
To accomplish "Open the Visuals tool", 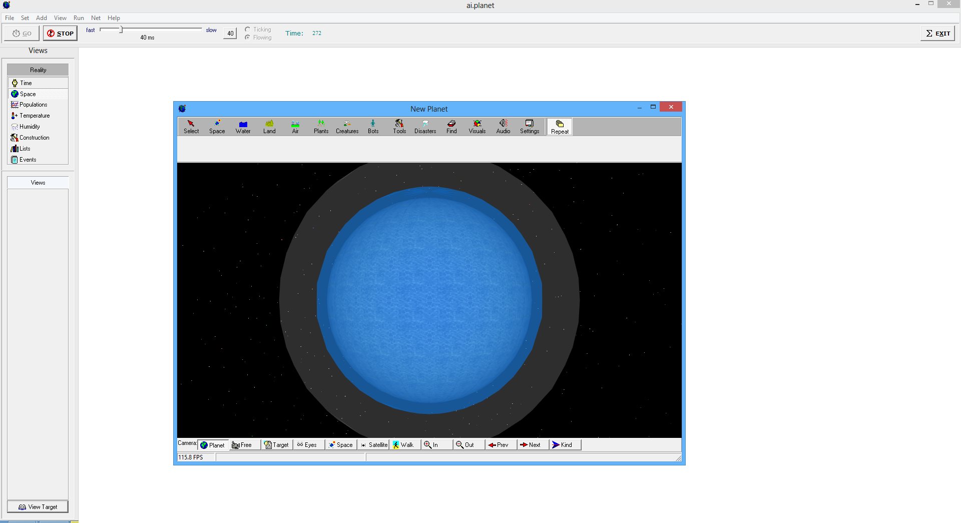I will (x=477, y=127).
